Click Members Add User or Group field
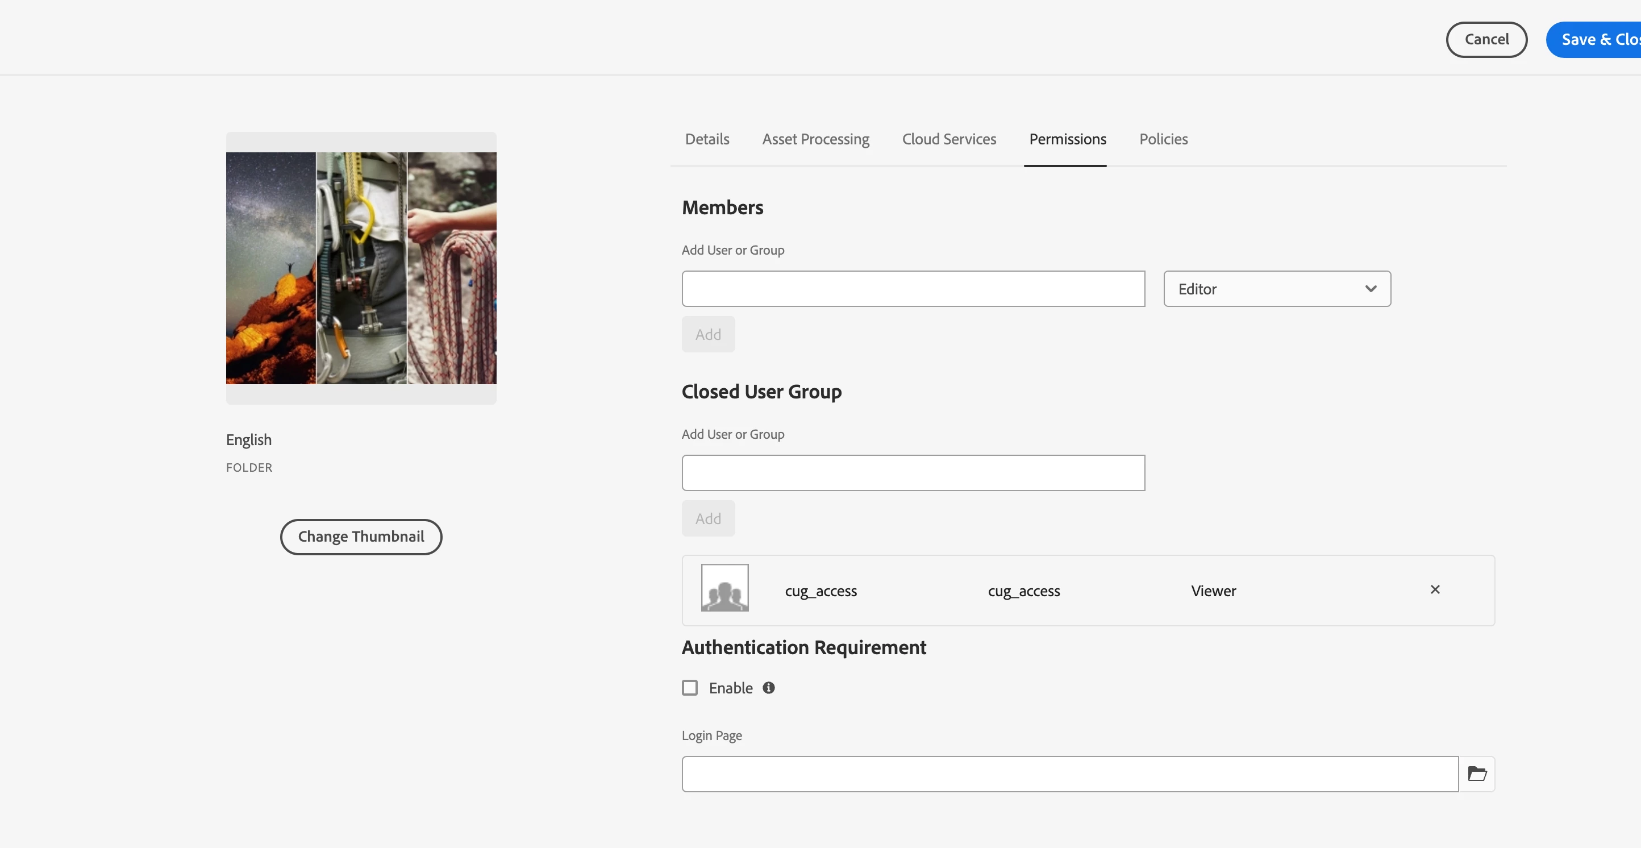The width and height of the screenshot is (1641, 848). (x=912, y=289)
